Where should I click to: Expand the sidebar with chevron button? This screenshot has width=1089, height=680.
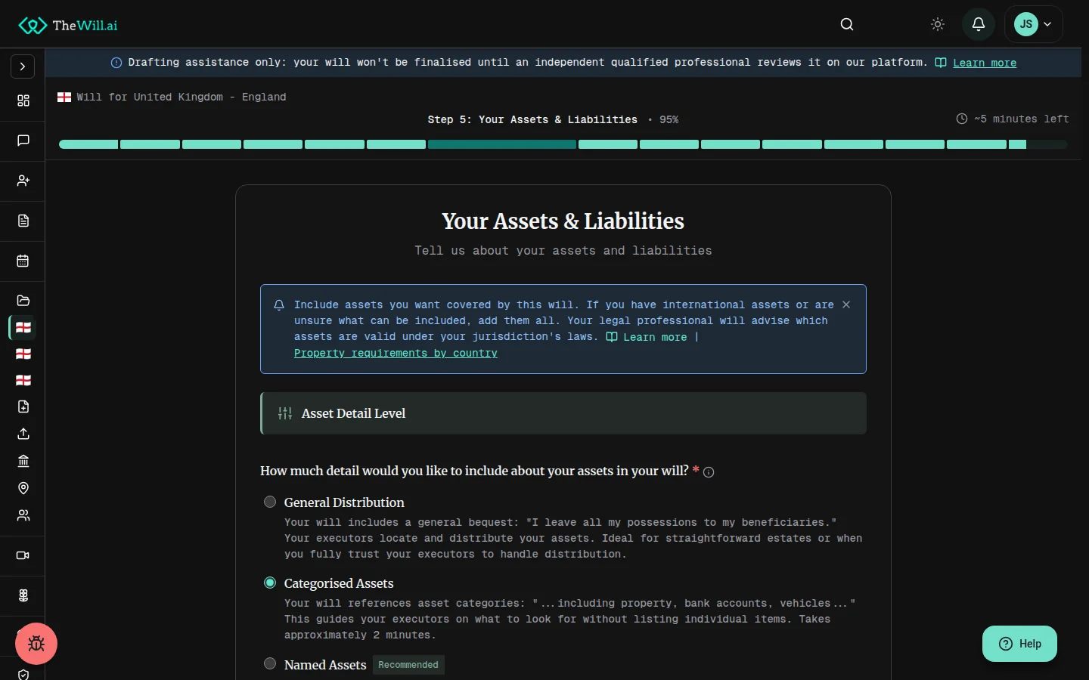click(x=23, y=66)
